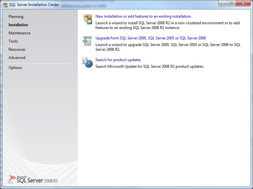Open the Options section
Viewport: 253px width, 189px height.
click(15, 68)
